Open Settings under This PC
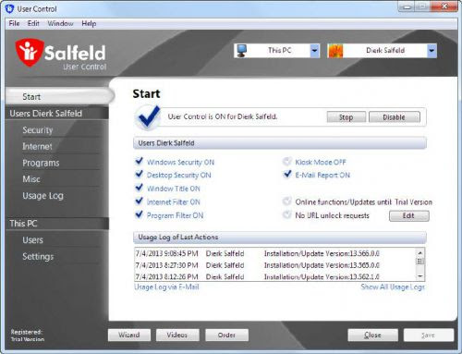The image size is (462, 354). (x=38, y=257)
